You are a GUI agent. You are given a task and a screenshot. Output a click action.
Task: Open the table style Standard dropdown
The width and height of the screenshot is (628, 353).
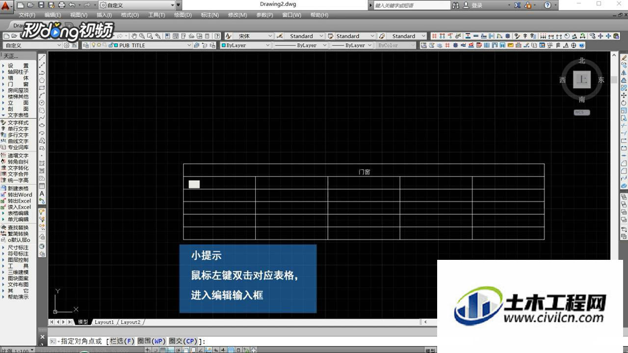[355, 36]
